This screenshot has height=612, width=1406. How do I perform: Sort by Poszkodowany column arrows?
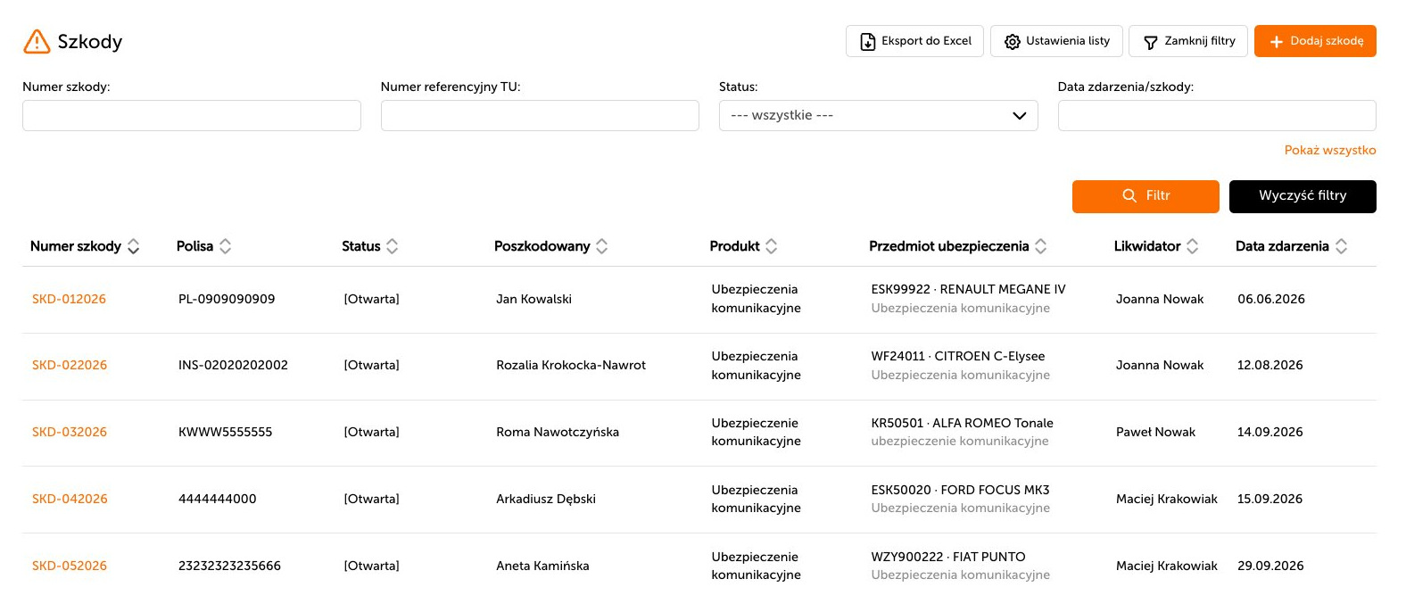[602, 246]
